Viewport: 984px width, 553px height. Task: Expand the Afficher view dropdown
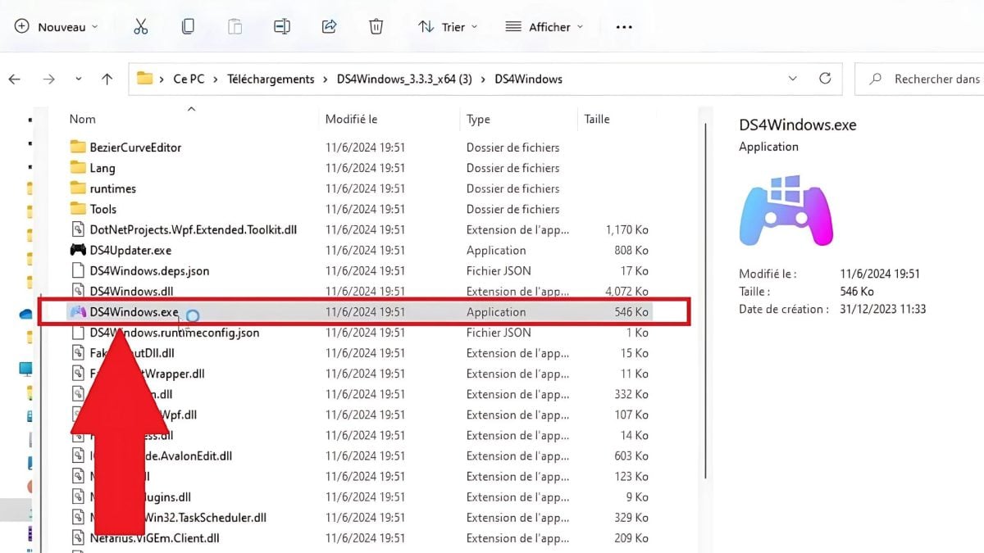tap(544, 27)
